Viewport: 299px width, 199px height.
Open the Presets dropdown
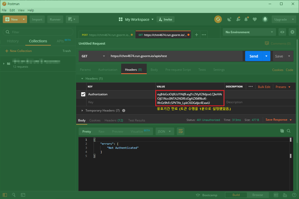pyautogui.click(x=283, y=87)
